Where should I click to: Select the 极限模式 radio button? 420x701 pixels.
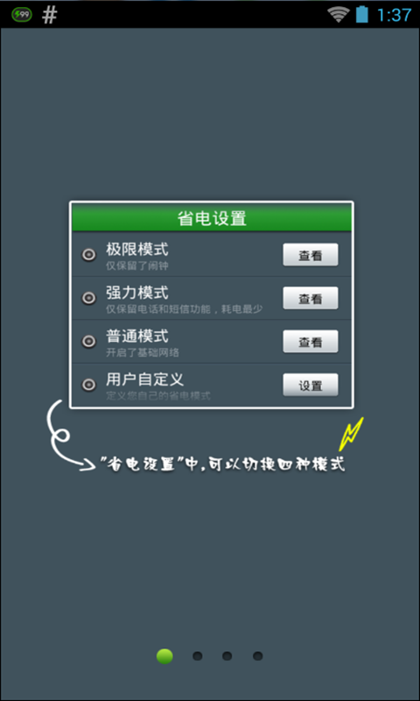click(89, 255)
